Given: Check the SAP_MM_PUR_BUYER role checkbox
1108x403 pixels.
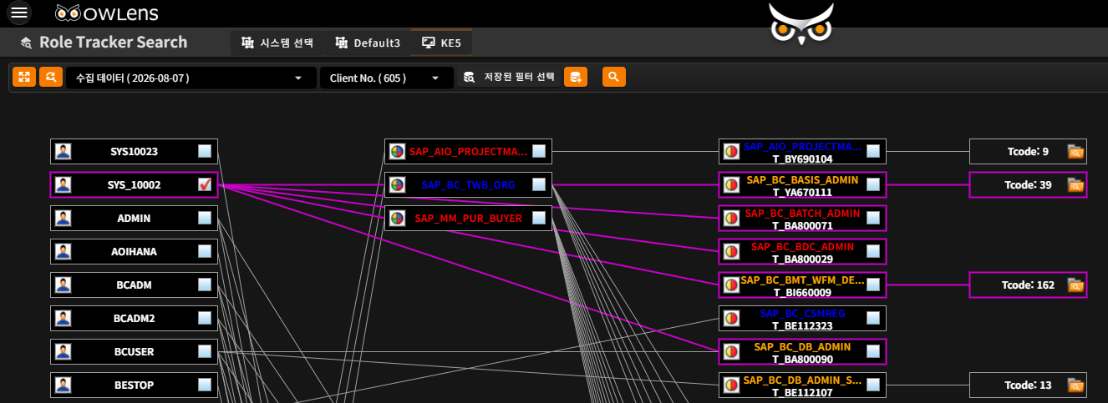Looking at the screenshot, I should pos(539,218).
